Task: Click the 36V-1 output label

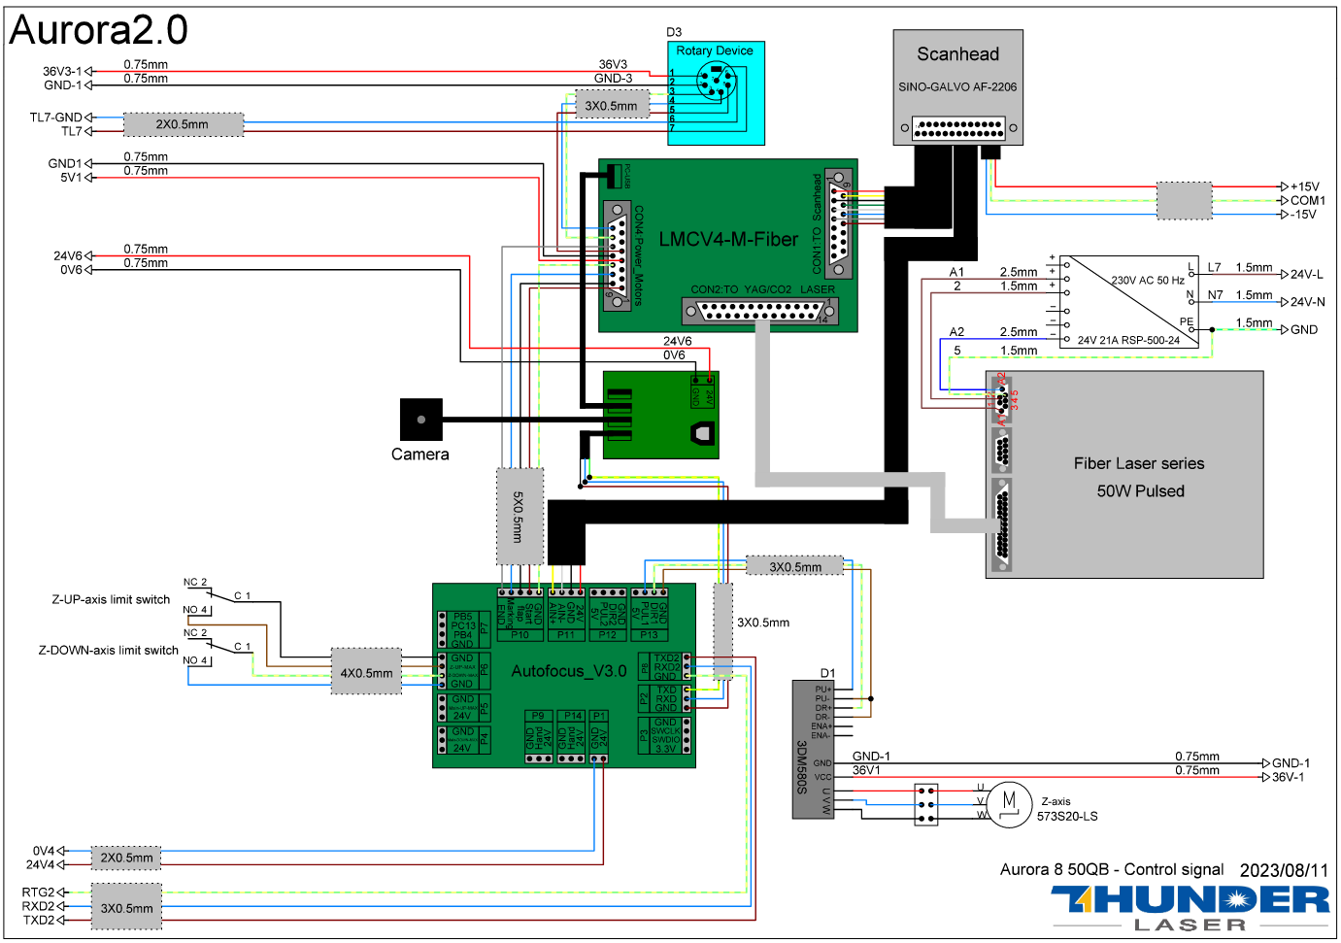Action: coord(1289,777)
